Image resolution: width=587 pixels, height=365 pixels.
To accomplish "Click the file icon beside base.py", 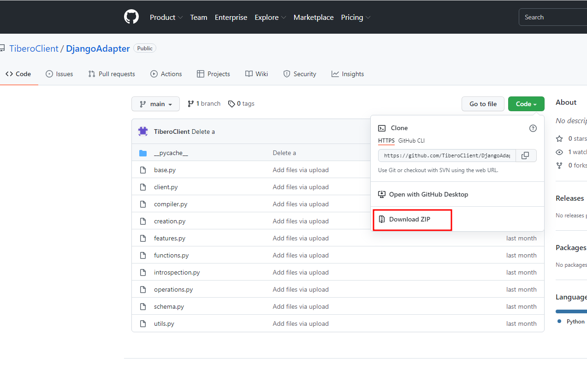I will [143, 170].
